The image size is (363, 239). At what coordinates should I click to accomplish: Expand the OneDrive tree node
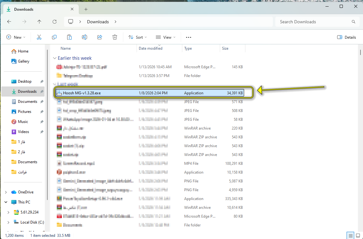pyautogui.click(x=6, y=192)
